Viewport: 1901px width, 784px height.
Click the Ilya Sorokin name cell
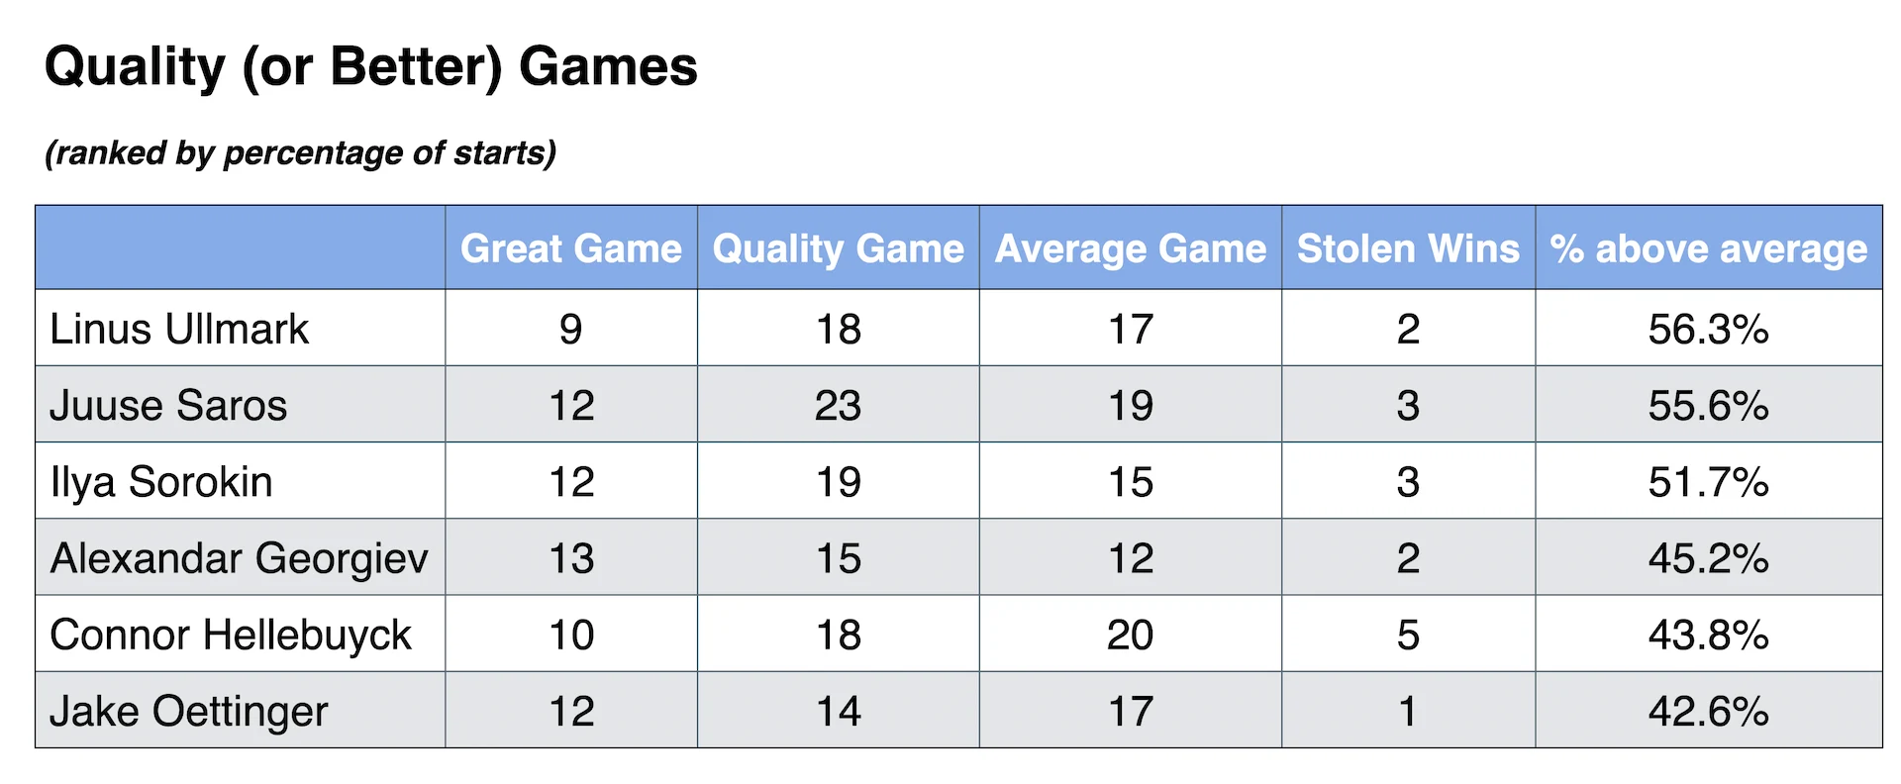161,482
